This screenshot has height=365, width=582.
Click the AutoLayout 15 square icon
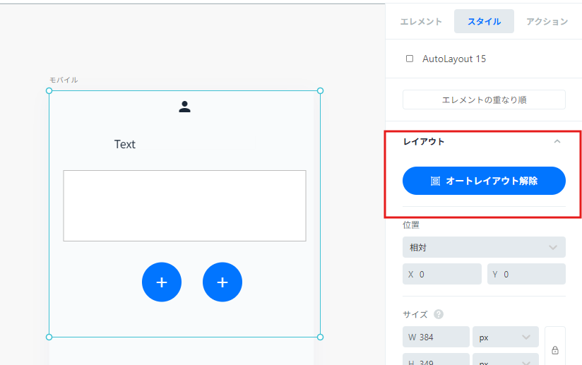410,59
